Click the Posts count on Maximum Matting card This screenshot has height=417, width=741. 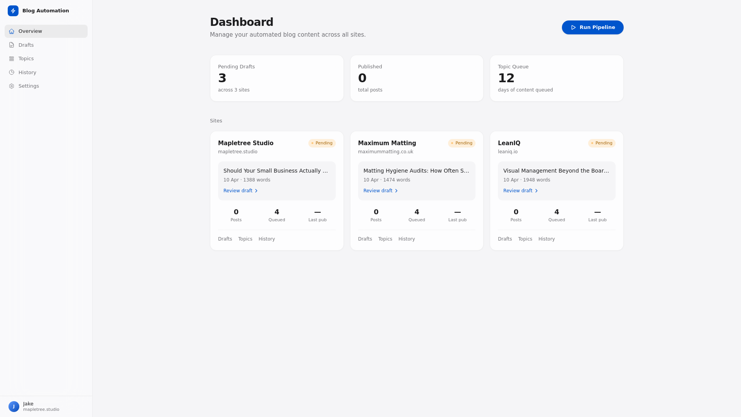[376, 212]
